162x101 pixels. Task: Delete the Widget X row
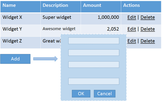[x=148, y=17]
